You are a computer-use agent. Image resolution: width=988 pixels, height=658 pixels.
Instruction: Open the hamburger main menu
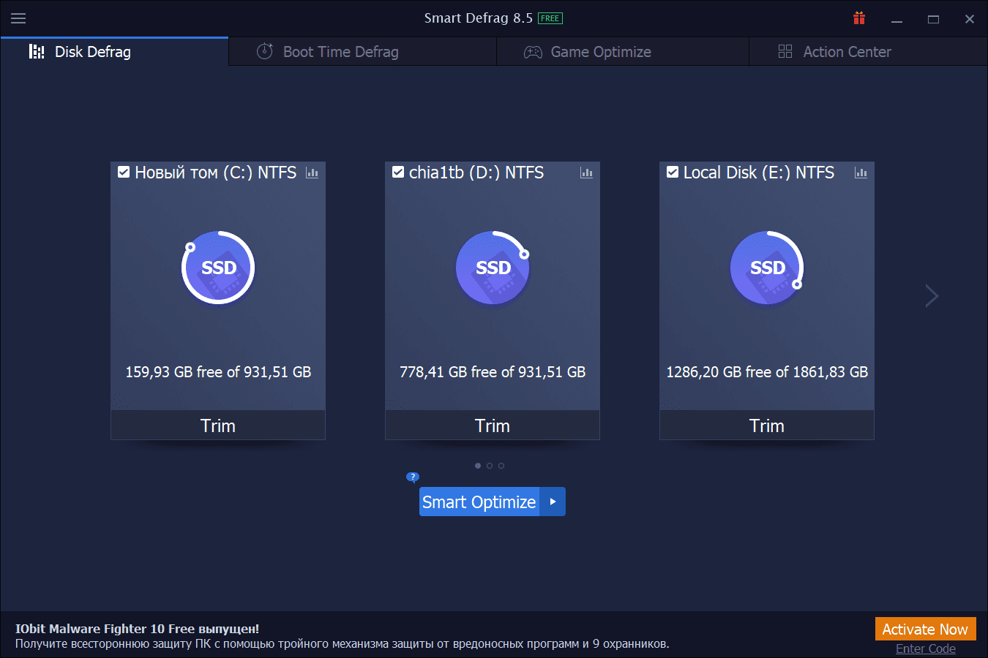coord(18,18)
